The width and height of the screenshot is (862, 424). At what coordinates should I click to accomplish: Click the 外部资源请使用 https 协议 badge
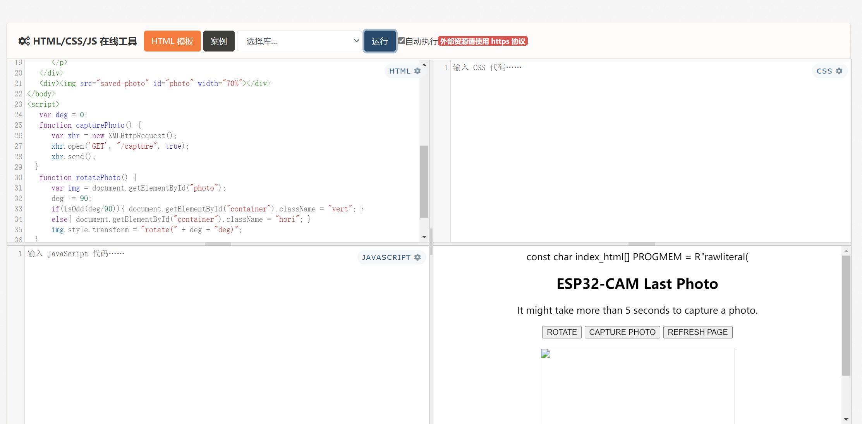click(x=483, y=41)
